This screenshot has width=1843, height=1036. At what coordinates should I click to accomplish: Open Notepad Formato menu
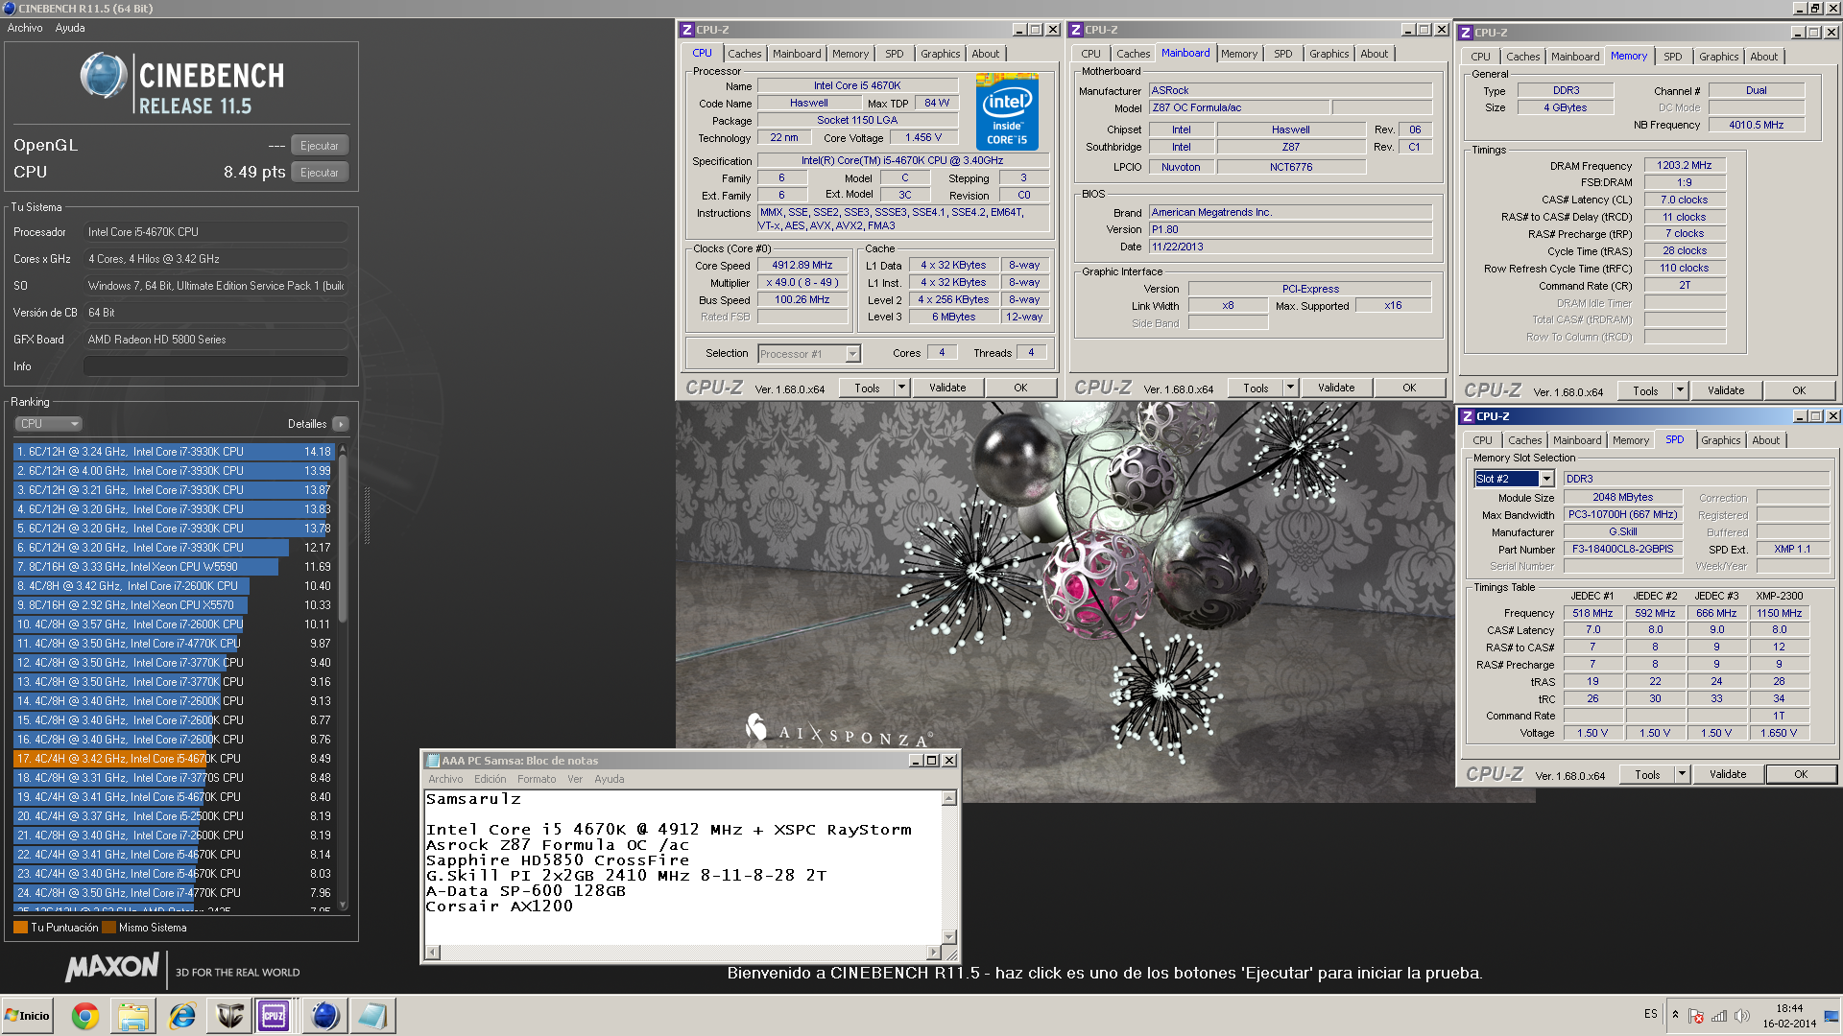537,779
